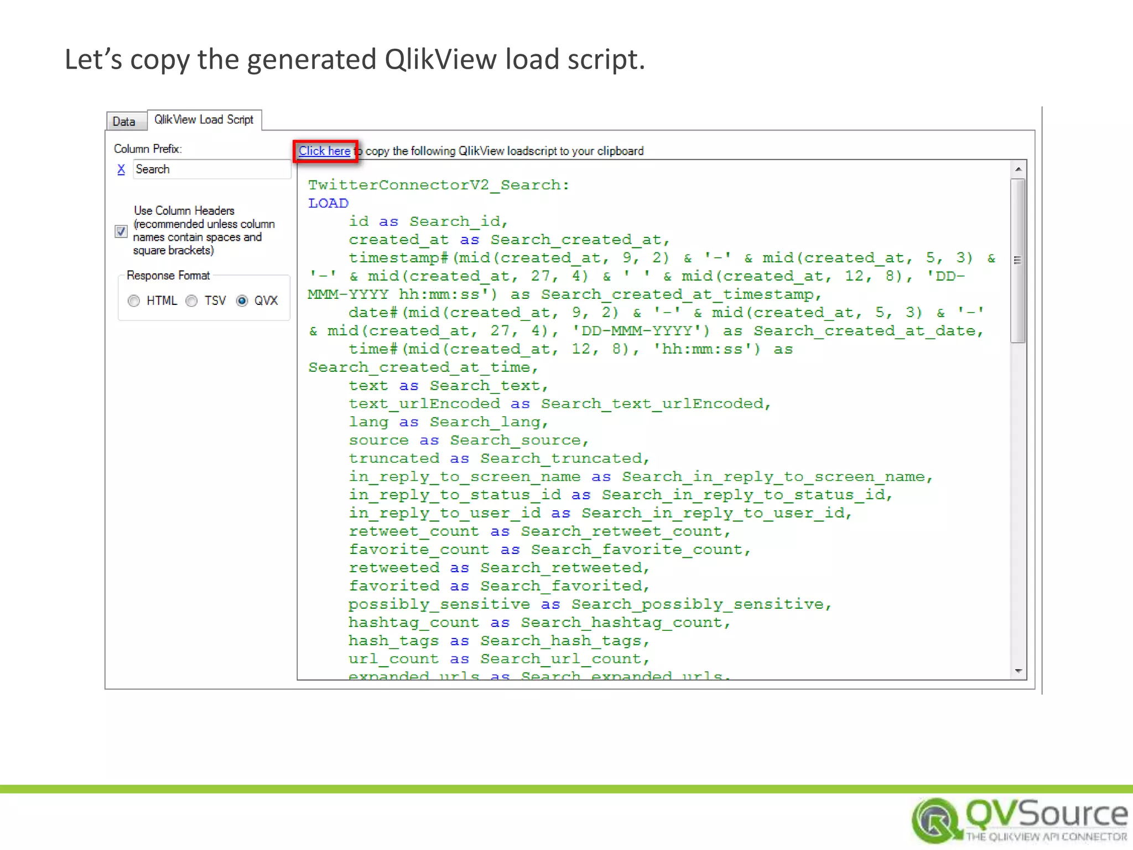
Task: Click the 'Column Prefix:' label
Action: [148, 149]
